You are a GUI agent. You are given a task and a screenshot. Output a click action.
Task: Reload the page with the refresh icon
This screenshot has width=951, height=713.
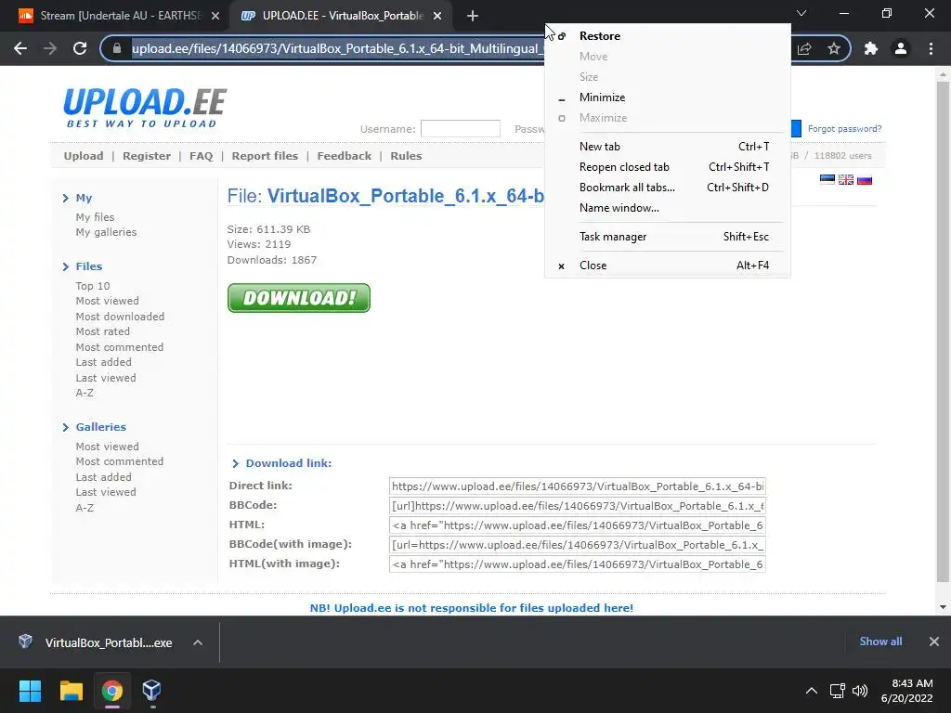point(80,48)
